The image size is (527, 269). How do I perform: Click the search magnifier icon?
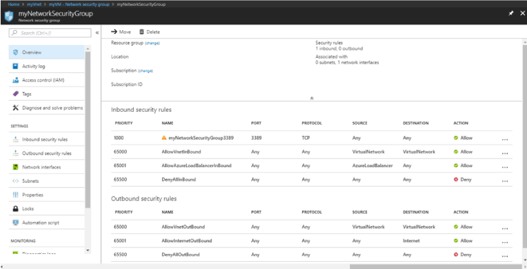(15, 33)
